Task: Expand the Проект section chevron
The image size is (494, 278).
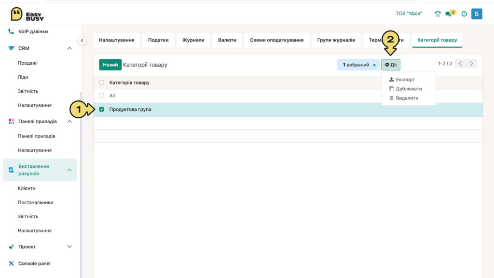Action: pyautogui.click(x=69, y=247)
